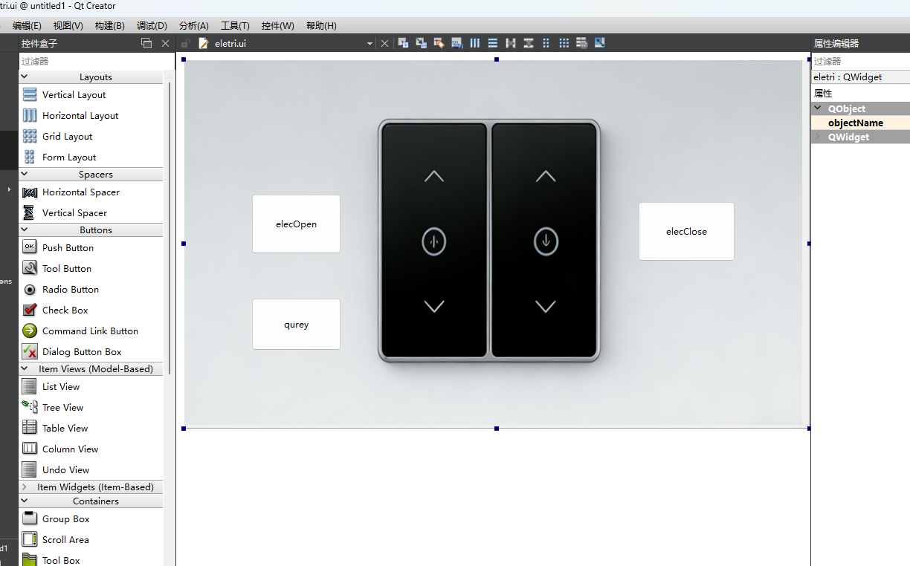This screenshot has height=566, width=910.
Task: Click the elecOpen button on the form
Action: [x=296, y=224]
